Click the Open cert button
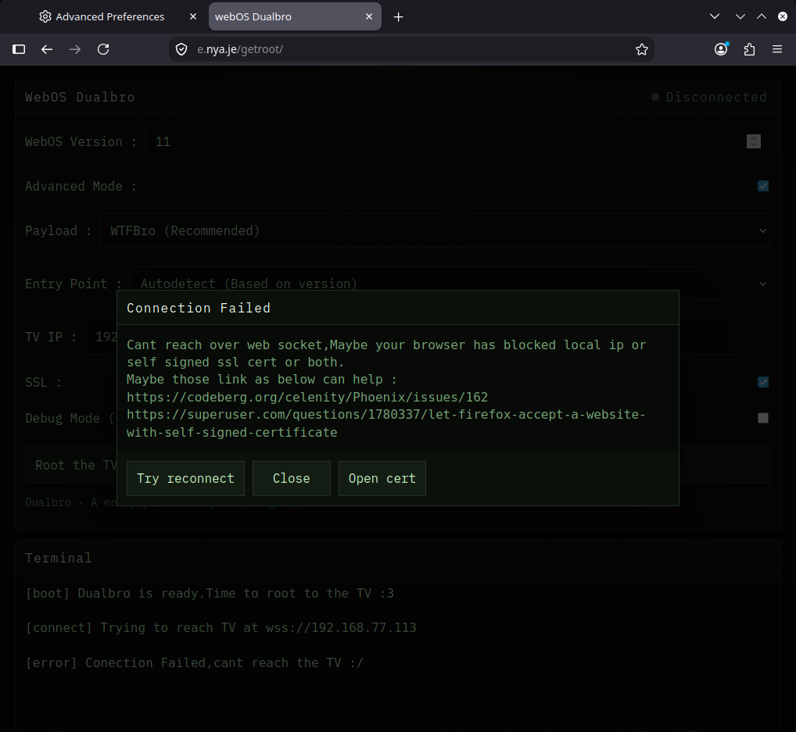Screen dimensions: 796x732 (x=382, y=478)
